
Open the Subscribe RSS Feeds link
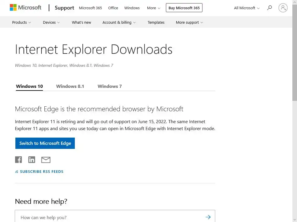tap(41, 172)
